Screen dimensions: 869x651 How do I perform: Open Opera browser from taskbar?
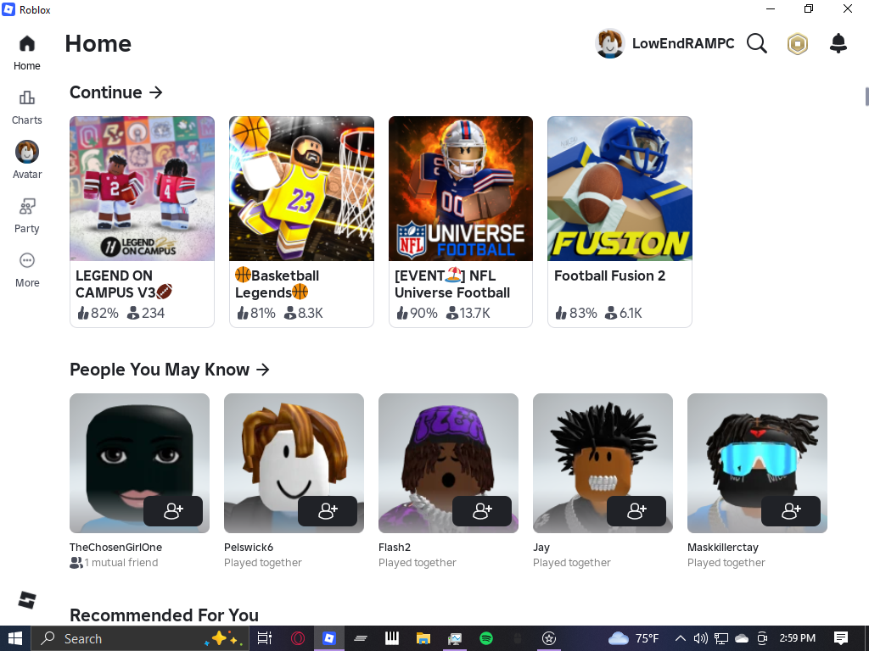[x=298, y=638]
